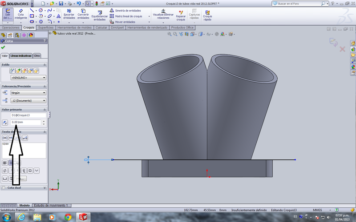The height and width of the screenshot is (222, 356).
Task: Click the 0.001mm dimension value field
Action: click(26, 123)
